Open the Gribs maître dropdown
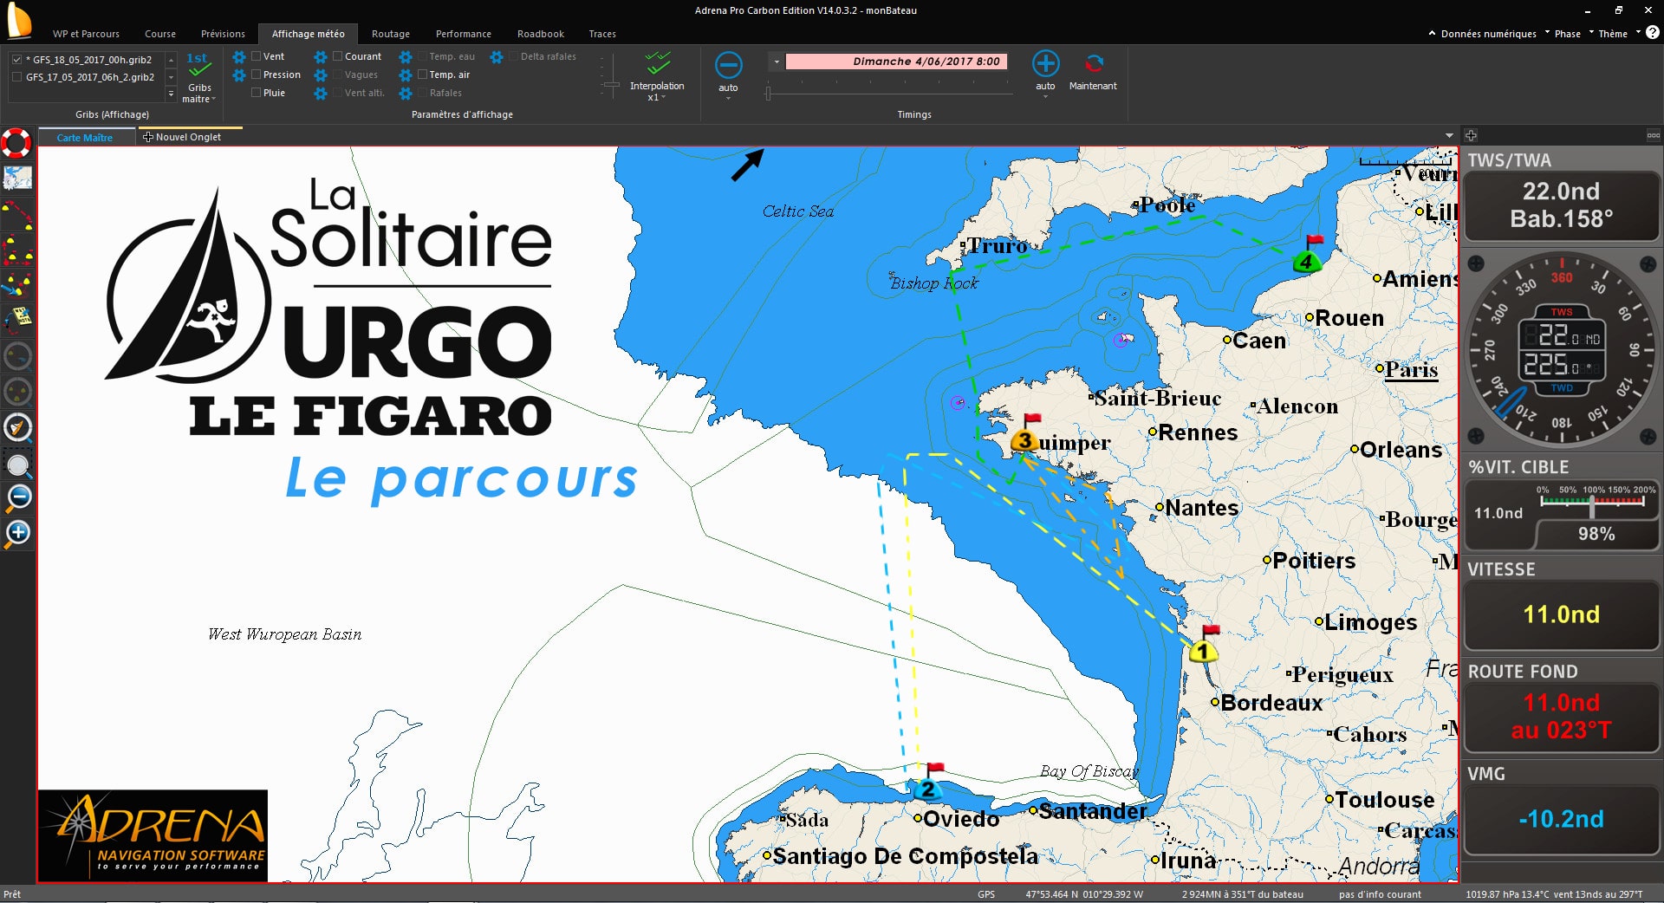Viewport: 1664px width, 903px height. click(x=199, y=94)
